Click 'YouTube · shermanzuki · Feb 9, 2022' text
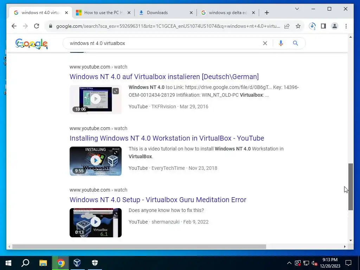 pos(168,222)
